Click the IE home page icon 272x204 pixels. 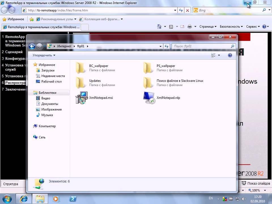159,27
